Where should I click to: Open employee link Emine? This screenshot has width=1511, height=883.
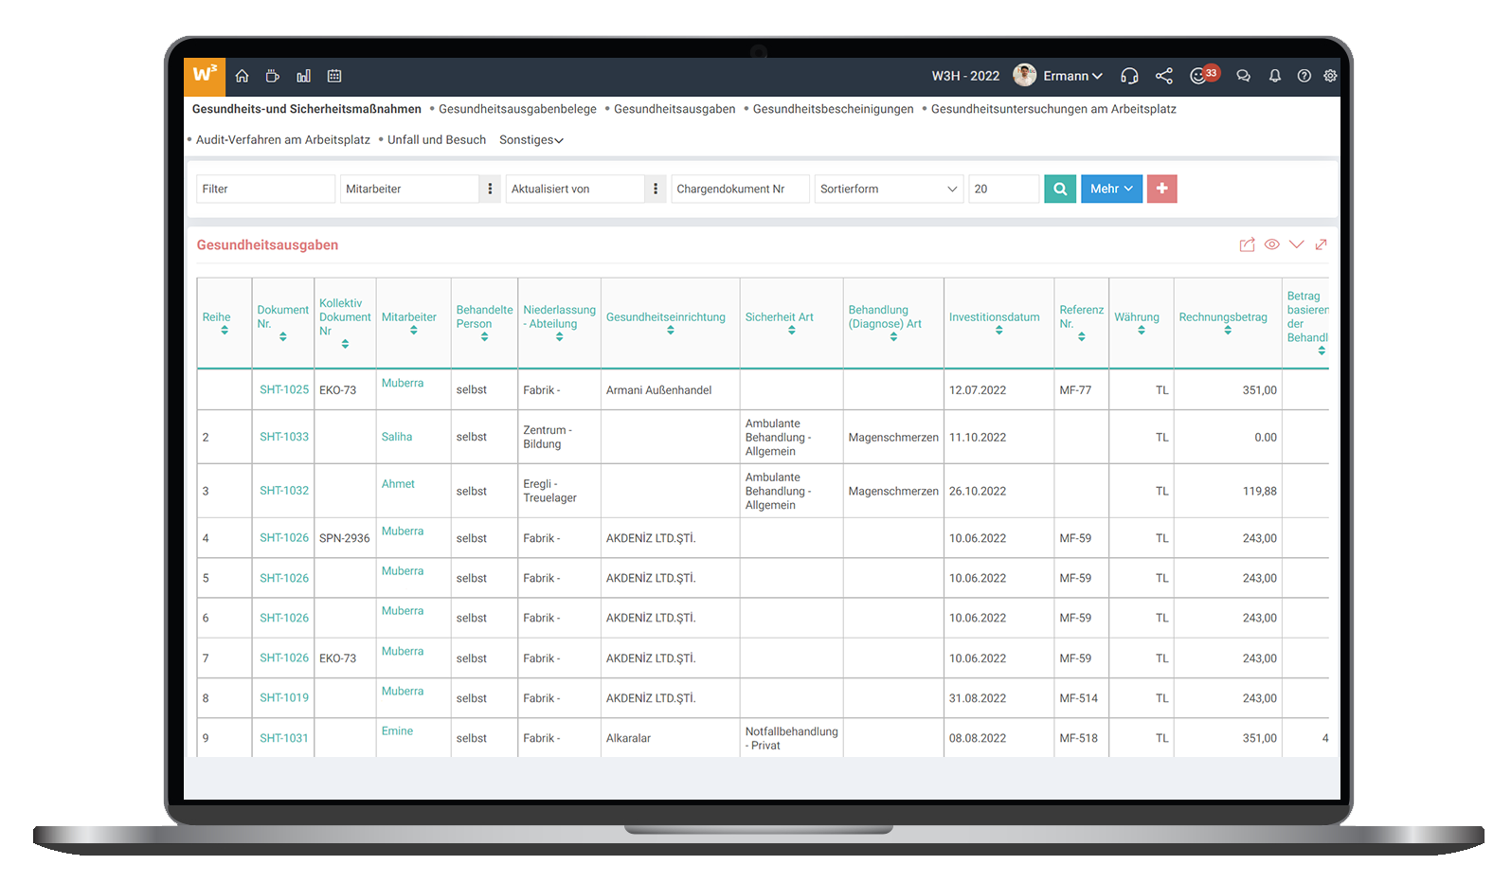tap(397, 731)
